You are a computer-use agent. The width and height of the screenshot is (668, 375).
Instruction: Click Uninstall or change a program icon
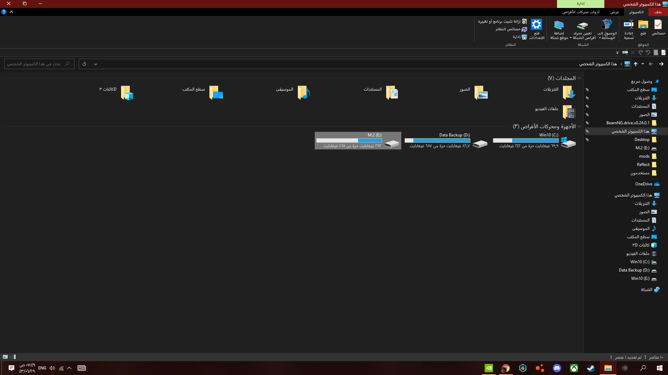click(524, 22)
